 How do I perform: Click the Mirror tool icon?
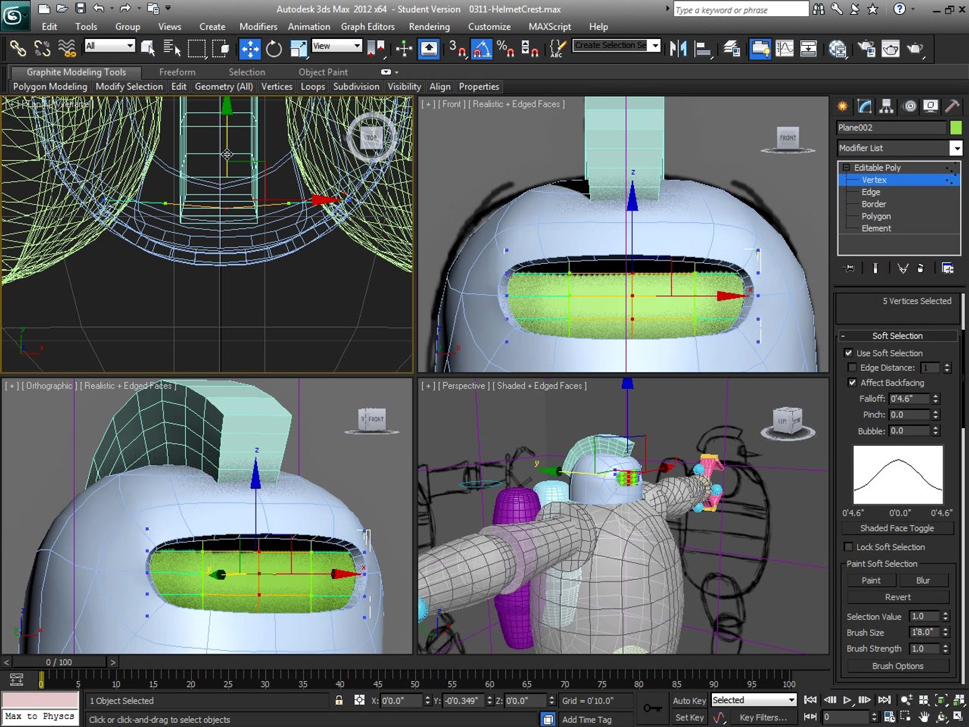pos(678,48)
